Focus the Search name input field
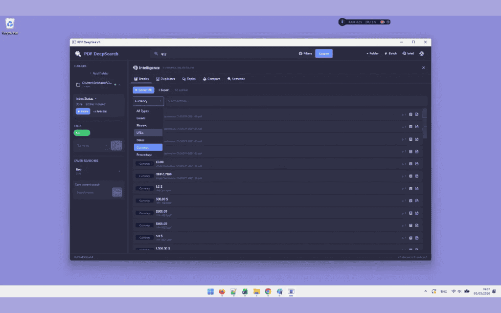The width and height of the screenshot is (501, 313). point(93,192)
